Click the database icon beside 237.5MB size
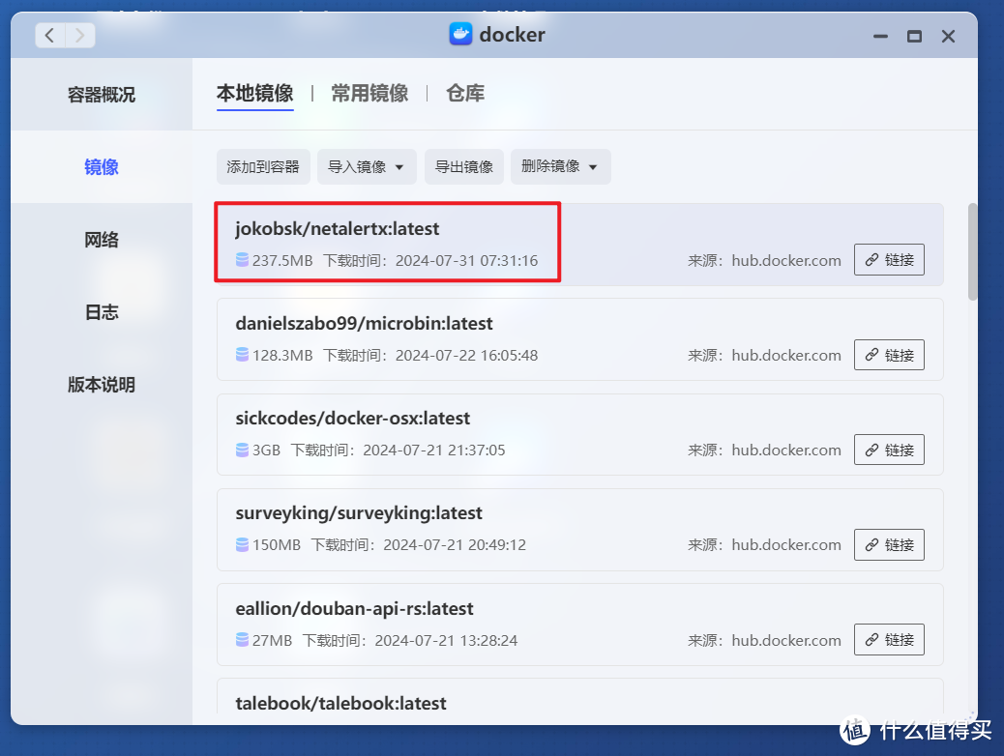1004x756 pixels. (243, 259)
